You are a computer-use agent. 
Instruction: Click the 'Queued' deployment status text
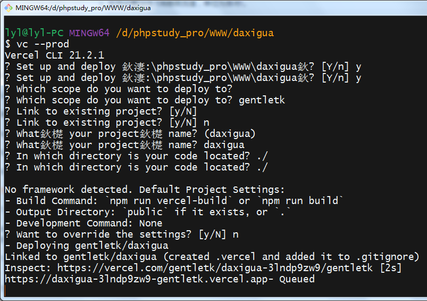(x=297, y=279)
